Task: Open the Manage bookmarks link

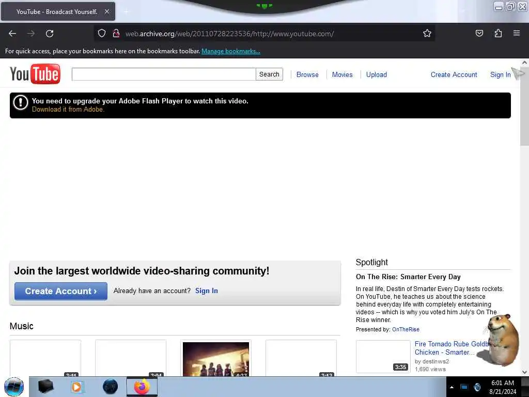Action: pos(231,51)
